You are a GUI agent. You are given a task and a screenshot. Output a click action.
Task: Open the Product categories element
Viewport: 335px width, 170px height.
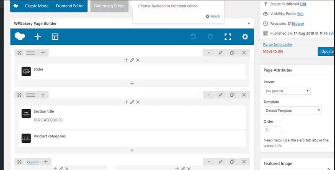[132, 139]
